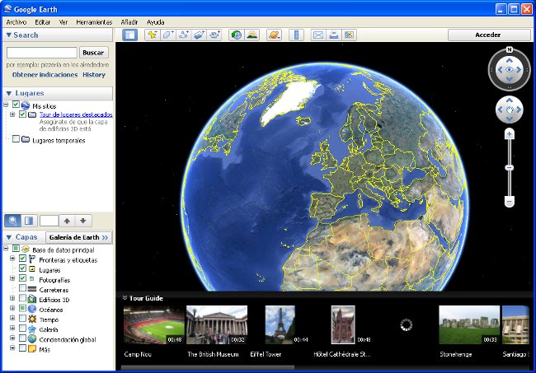Send by email using the envelope icon
Image resolution: width=536 pixels, height=373 pixels.
[x=318, y=35]
